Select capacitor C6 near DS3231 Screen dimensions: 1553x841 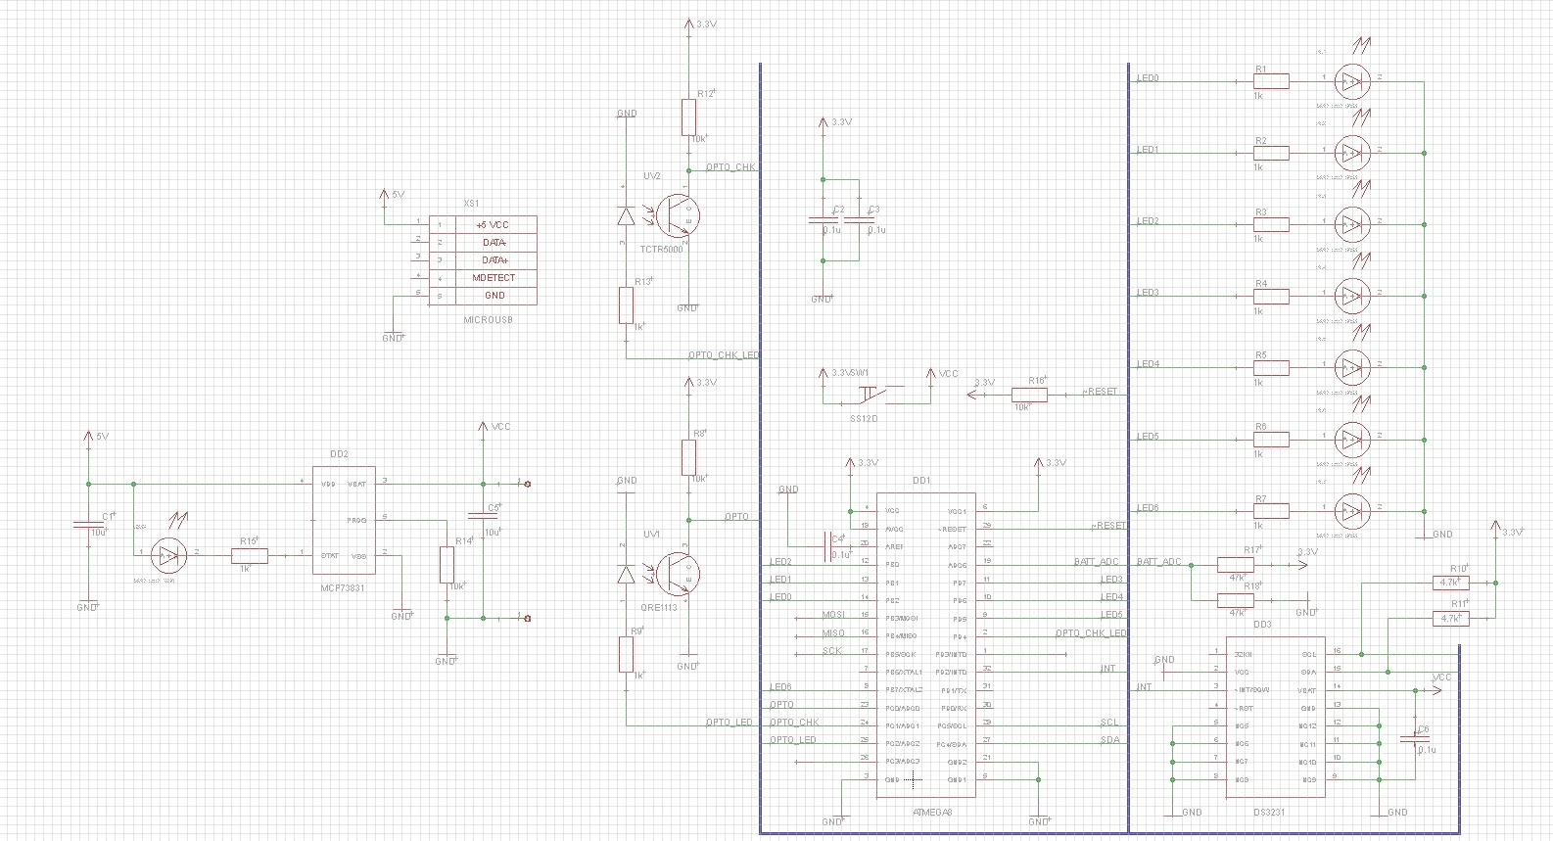click(x=1416, y=739)
